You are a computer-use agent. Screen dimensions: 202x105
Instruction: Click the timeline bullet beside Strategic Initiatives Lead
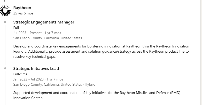click(x=5, y=68)
